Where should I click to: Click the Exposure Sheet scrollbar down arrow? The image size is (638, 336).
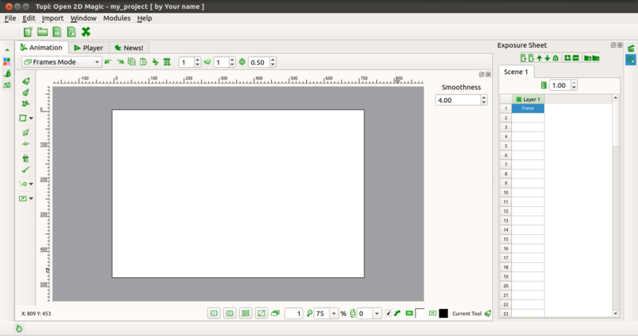click(x=616, y=313)
